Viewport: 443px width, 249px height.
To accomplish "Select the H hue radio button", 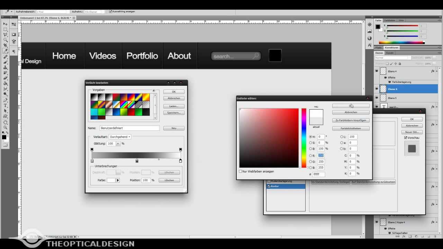I will point(310,137).
